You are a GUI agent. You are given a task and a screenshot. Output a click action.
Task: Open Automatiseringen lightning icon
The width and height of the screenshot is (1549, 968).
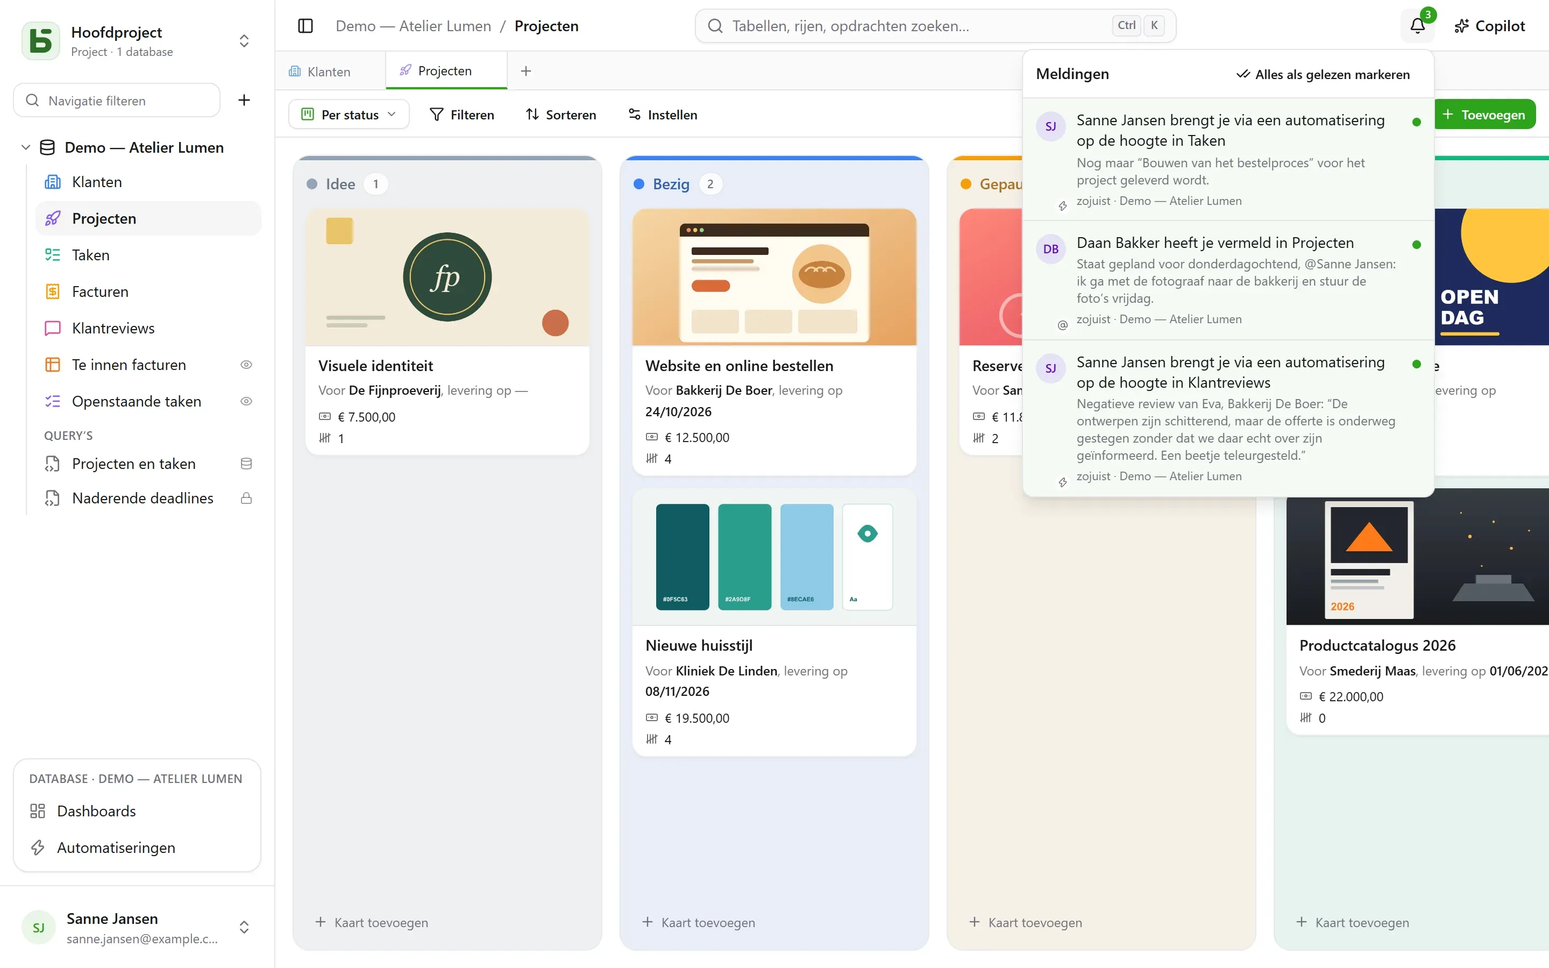coord(38,848)
